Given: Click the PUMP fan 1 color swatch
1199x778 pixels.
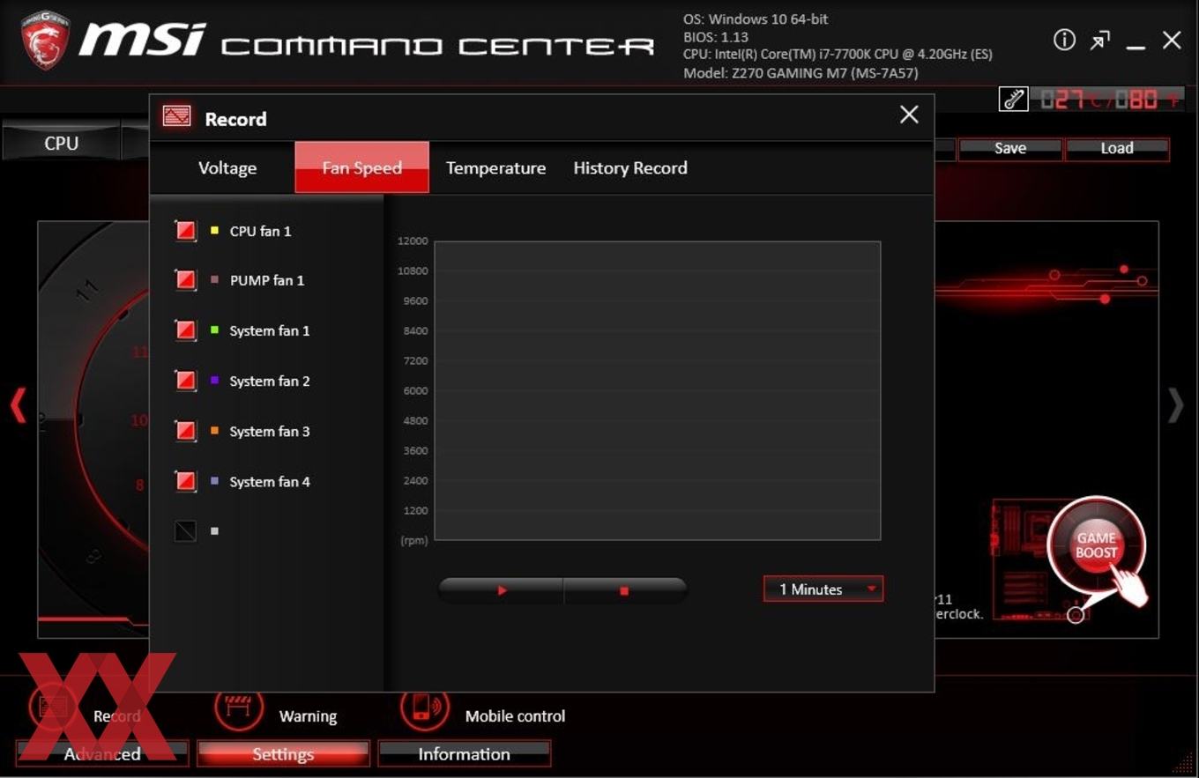Looking at the screenshot, I should (215, 279).
